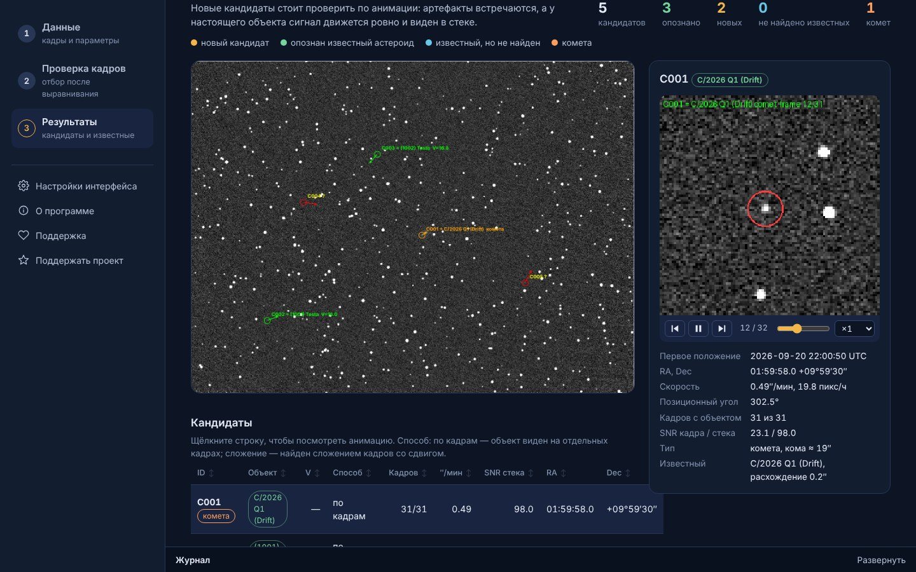The width and height of the screenshot is (916, 572).
Task: Click the О программе info icon
Action: coord(24,210)
